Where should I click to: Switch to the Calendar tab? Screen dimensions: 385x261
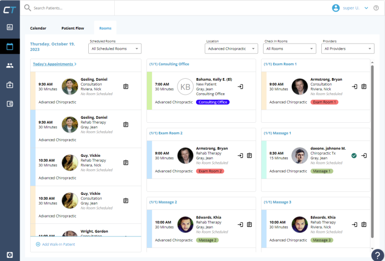click(38, 29)
